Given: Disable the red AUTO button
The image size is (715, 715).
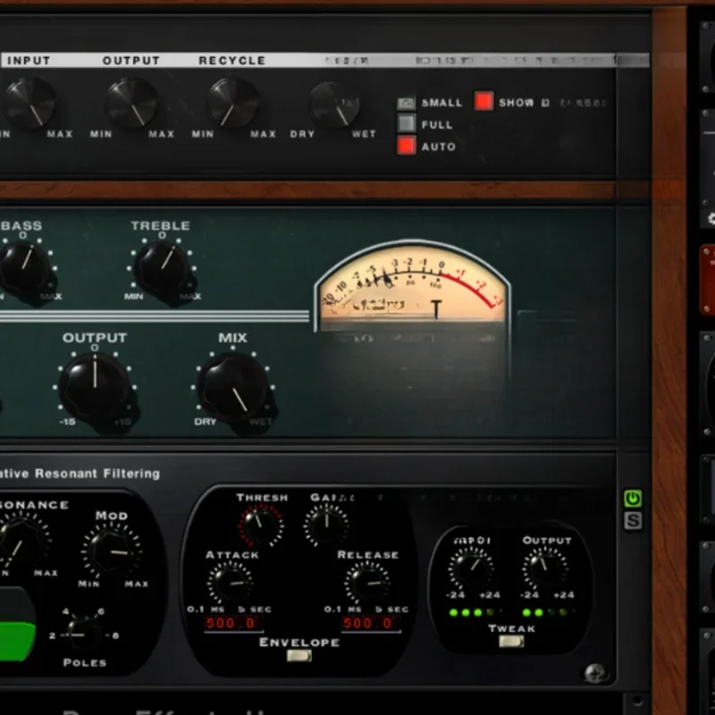Looking at the screenshot, I should click(x=406, y=146).
